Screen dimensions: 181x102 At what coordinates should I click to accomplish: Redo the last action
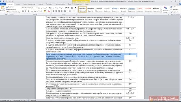[x=10, y=1]
